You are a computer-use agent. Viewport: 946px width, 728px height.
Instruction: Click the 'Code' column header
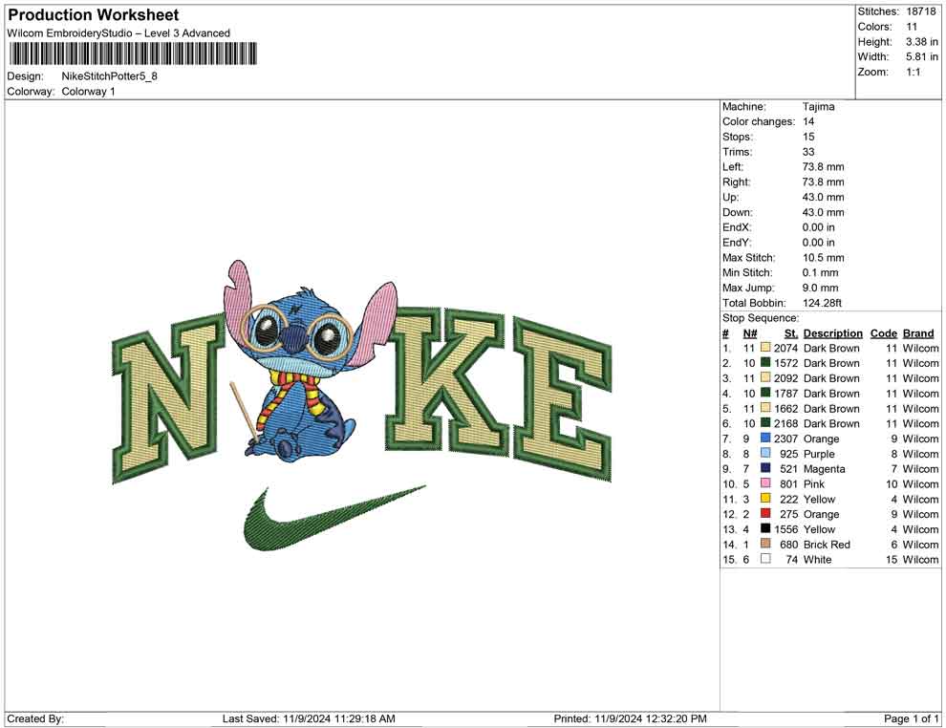coord(883,333)
